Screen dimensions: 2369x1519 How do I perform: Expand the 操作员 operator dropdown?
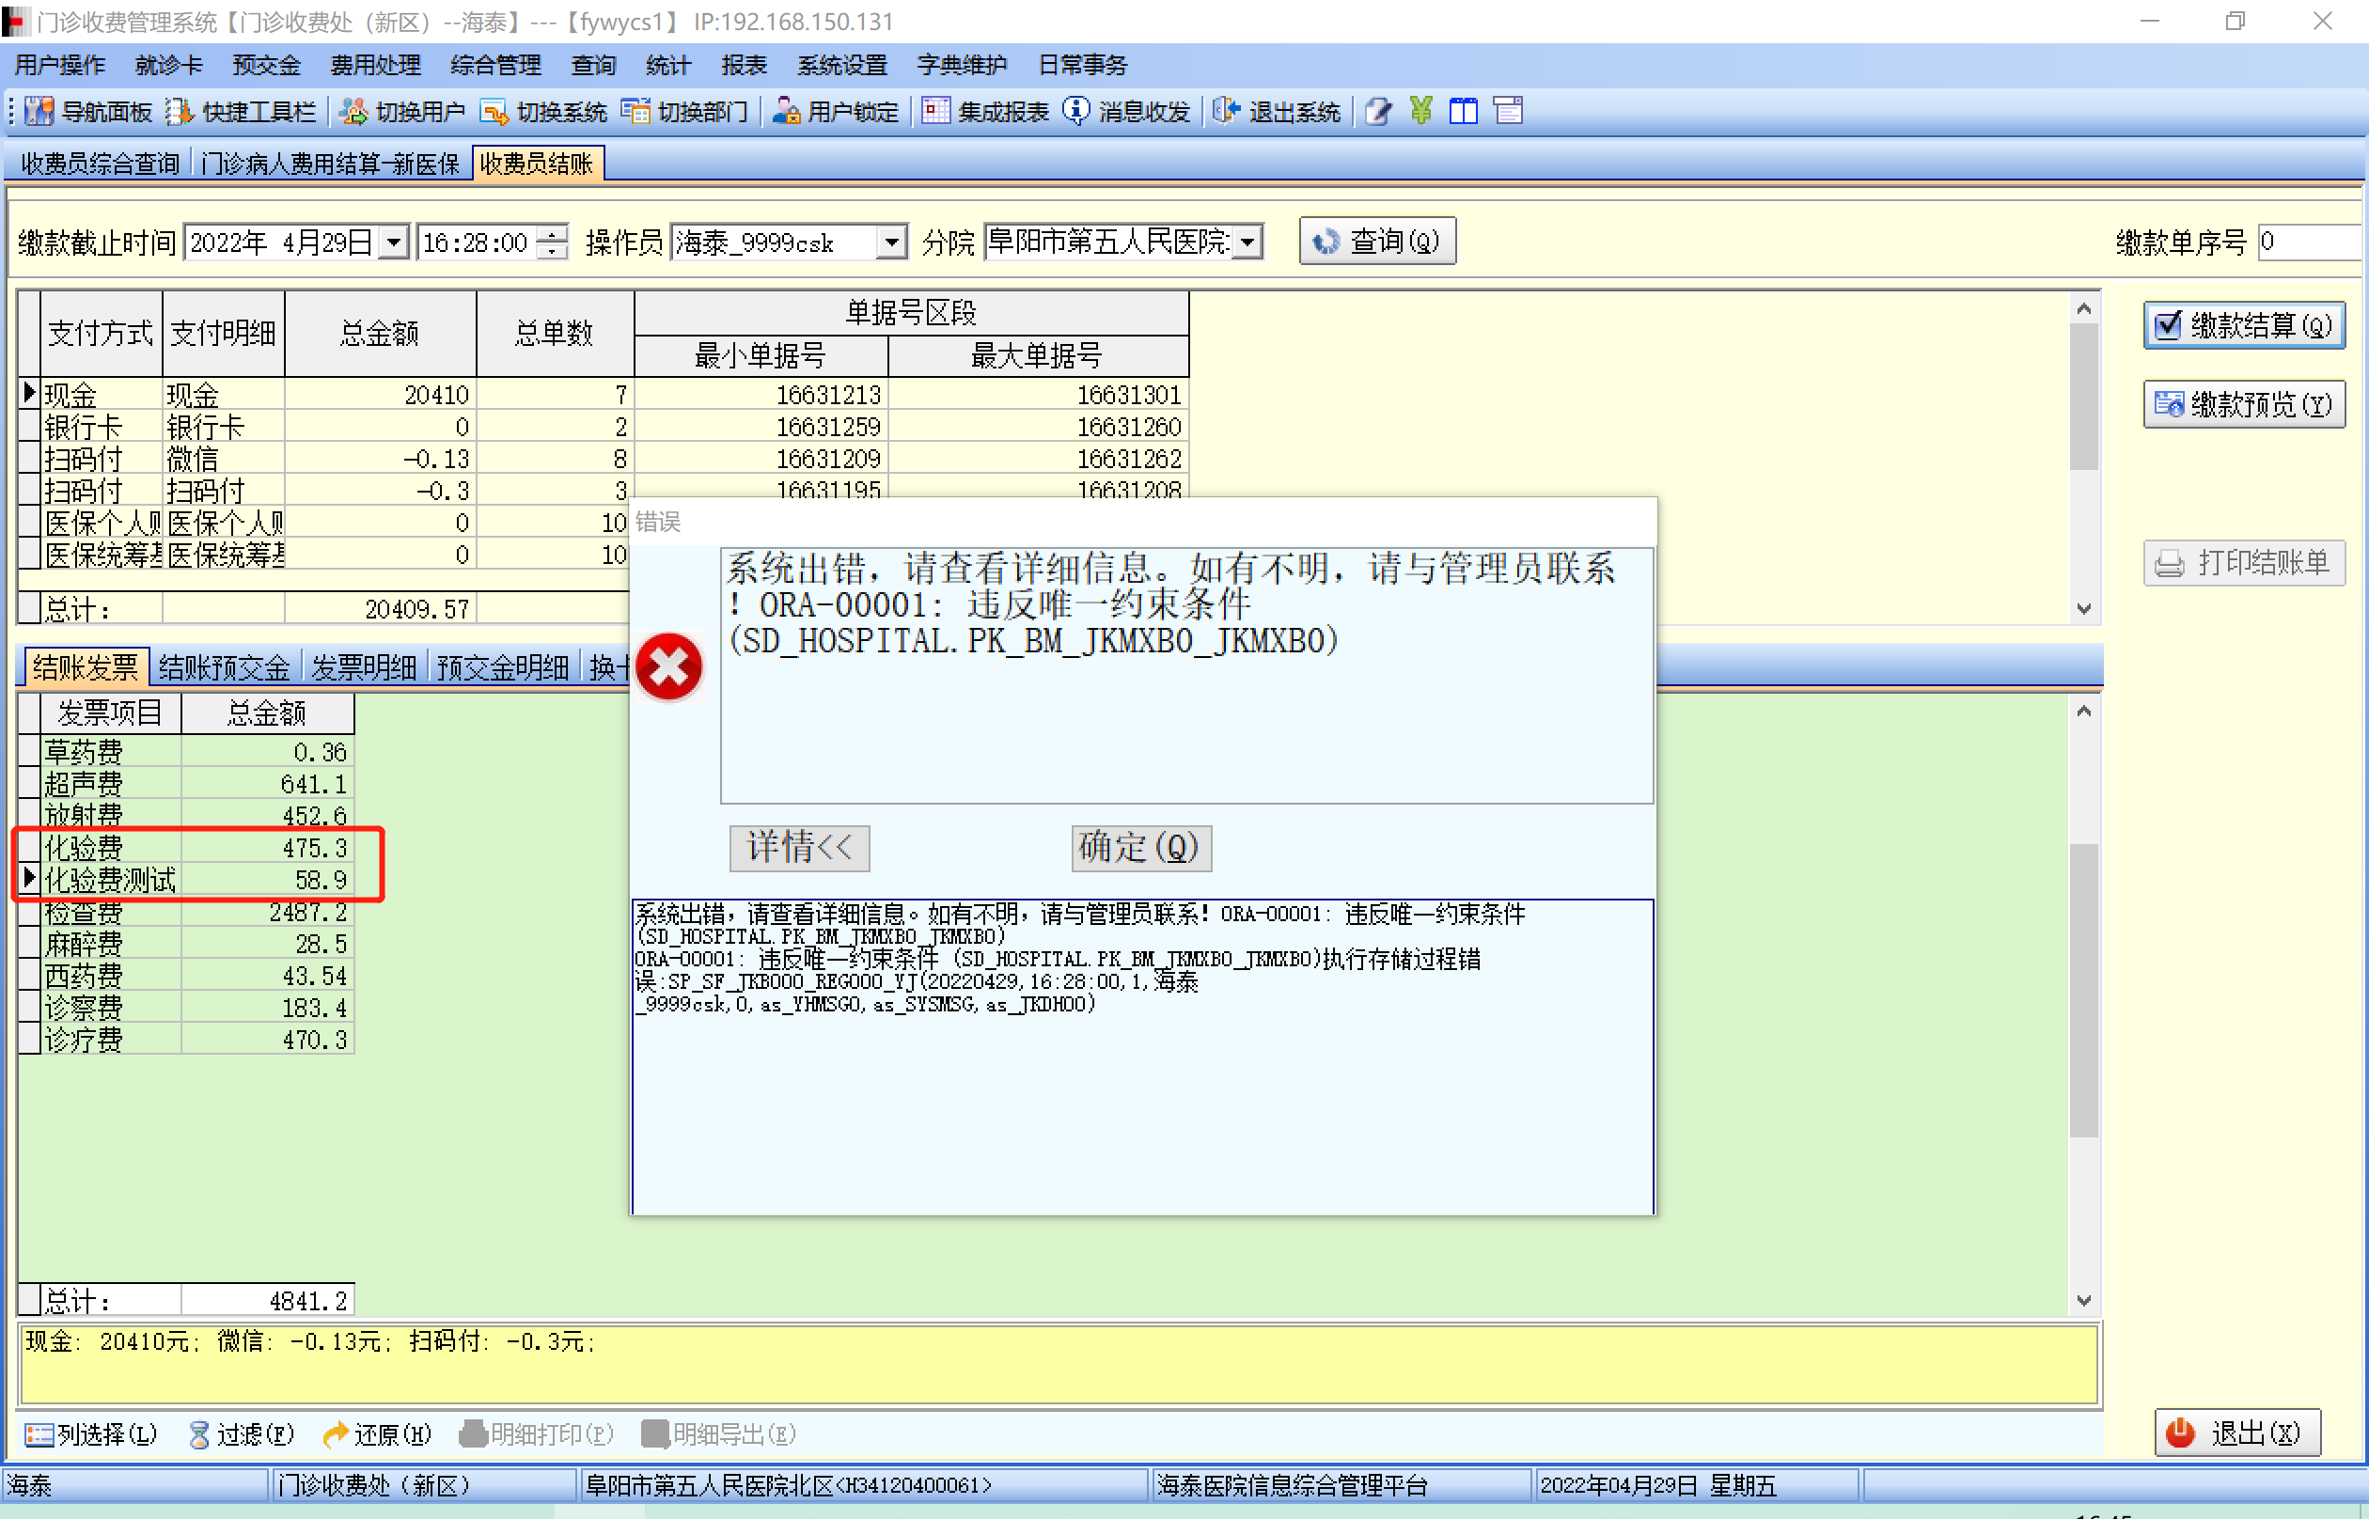(890, 242)
